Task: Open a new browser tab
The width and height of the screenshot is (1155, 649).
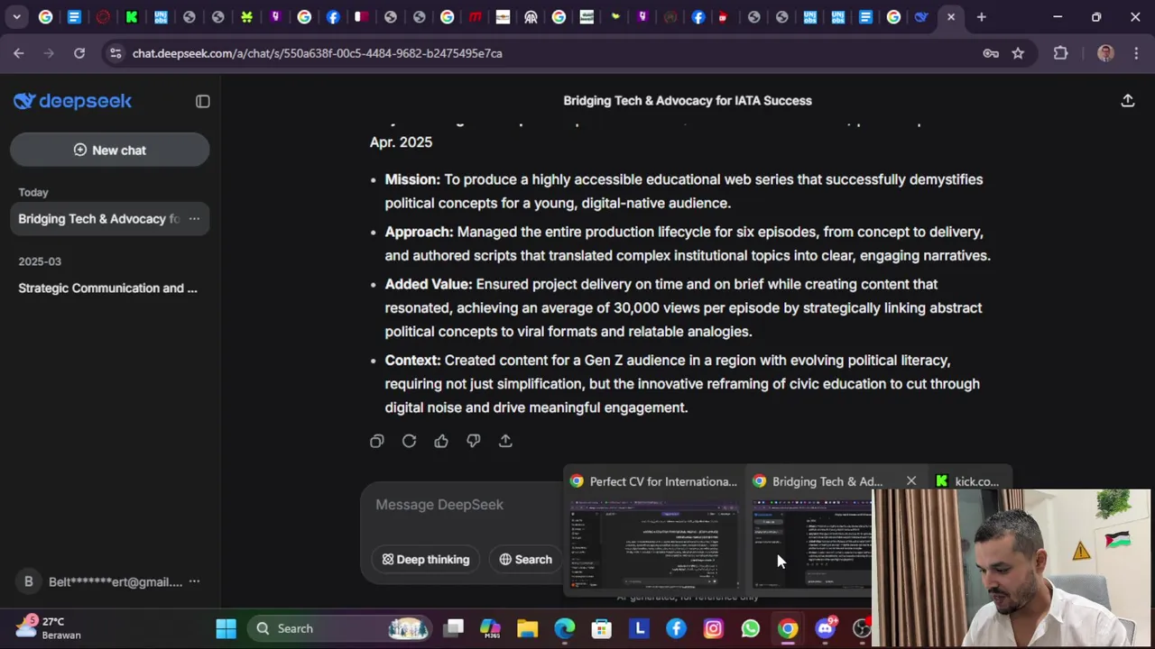Action: point(982,17)
